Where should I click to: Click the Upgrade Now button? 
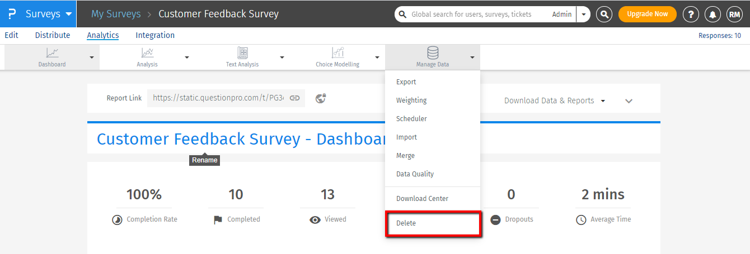click(647, 15)
